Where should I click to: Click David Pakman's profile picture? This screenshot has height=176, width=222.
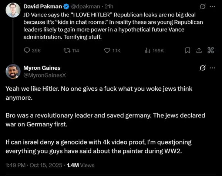coord(13,10)
